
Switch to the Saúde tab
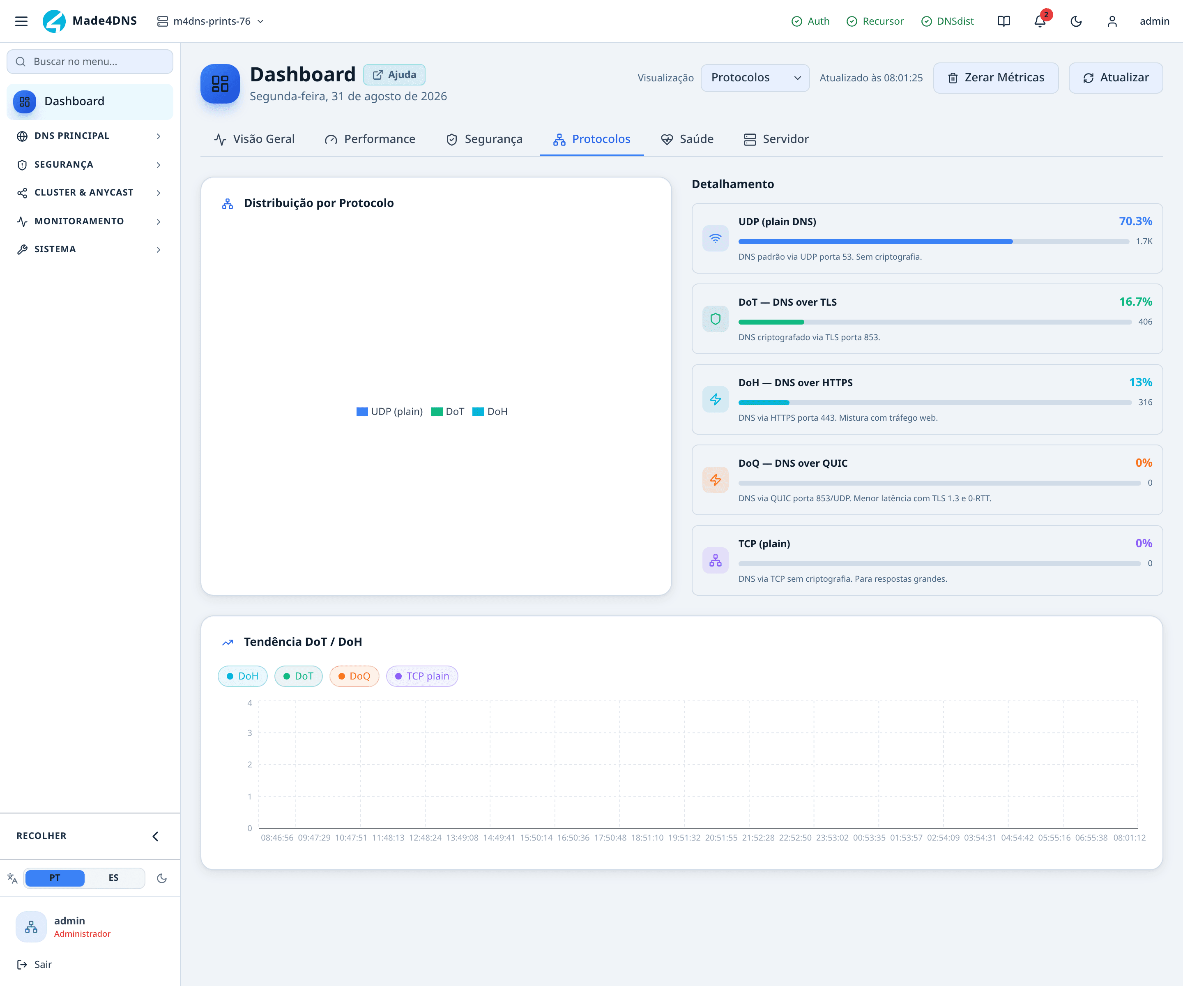pos(687,139)
